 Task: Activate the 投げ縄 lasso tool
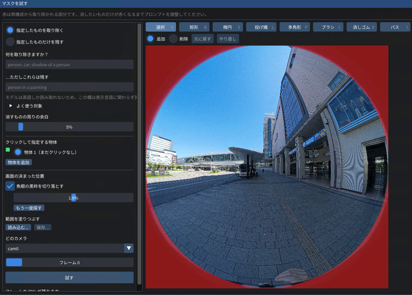261,27
